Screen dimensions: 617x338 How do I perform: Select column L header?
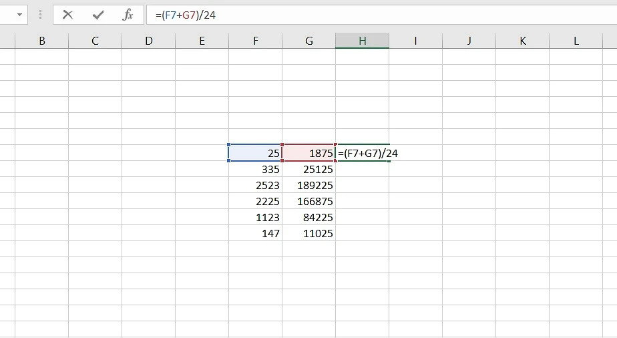pos(576,41)
